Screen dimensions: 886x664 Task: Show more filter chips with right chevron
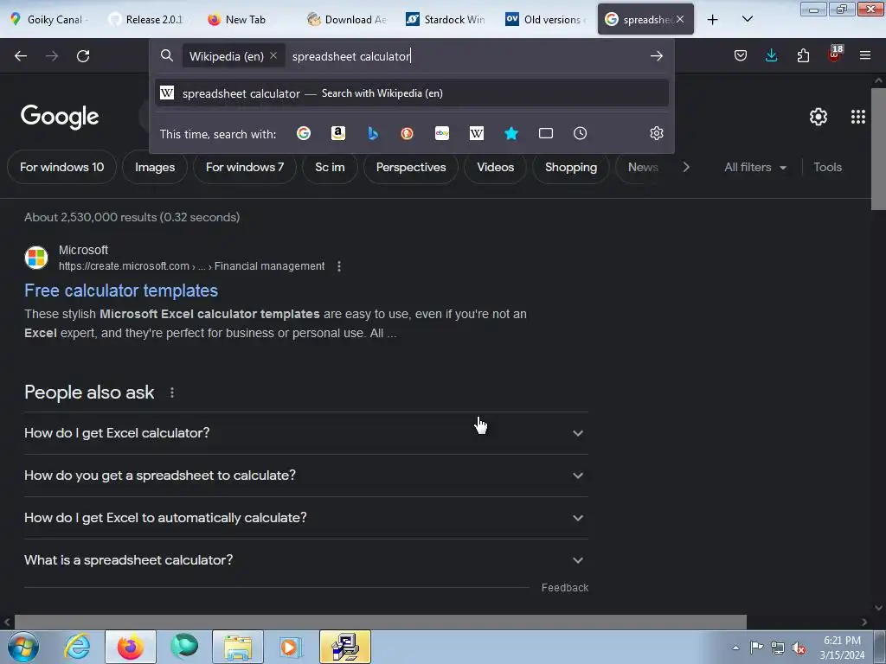click(686, 167)
